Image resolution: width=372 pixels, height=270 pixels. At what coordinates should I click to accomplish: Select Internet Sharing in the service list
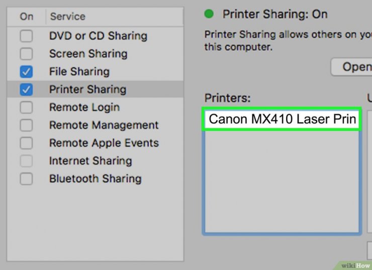pos(90,161)
